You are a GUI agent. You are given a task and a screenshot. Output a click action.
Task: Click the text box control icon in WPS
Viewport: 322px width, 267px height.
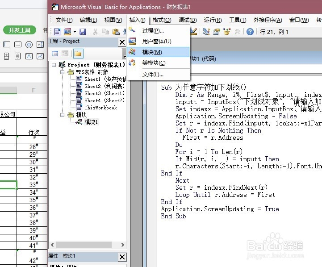7,45
